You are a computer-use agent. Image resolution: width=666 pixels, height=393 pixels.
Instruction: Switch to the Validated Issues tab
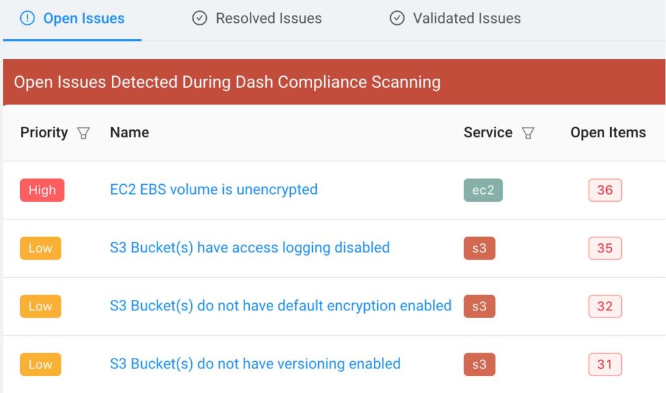click(455, 19)
